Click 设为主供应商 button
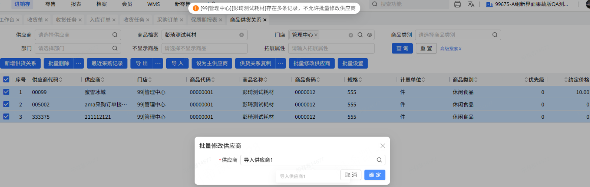590x187 pixels. click(x=212, y=63)
